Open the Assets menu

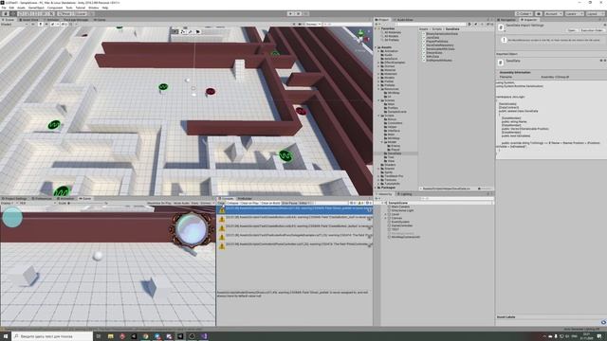(x=21, y=8)
